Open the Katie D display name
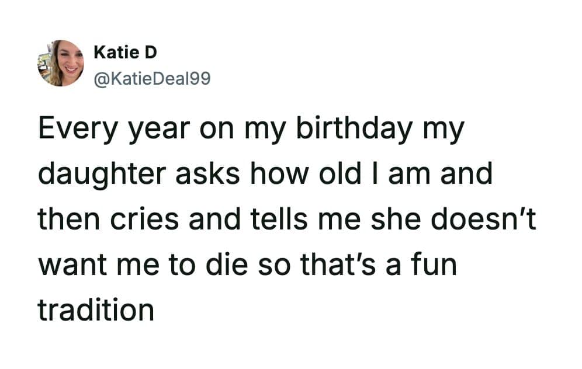The height and width of the screenshot is (369, 582). [125, 53]
